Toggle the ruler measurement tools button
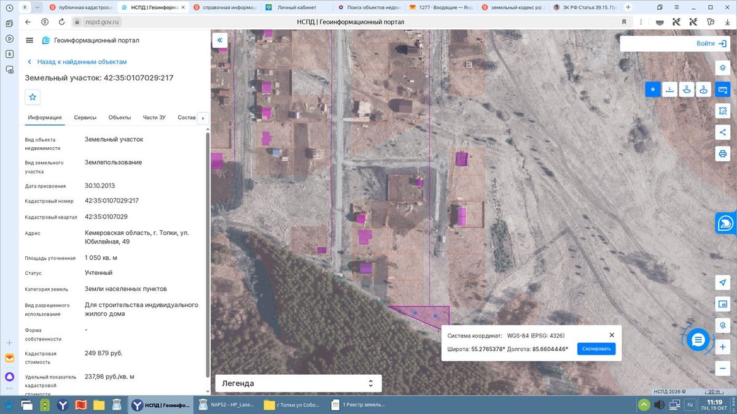737x414 pixels. point(722,90)
